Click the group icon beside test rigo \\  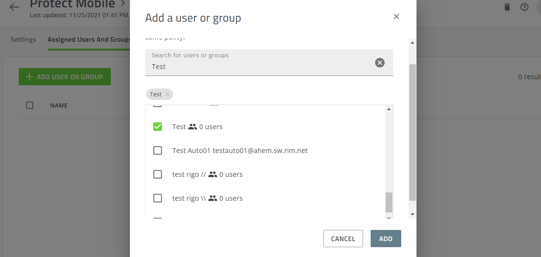click(213, 198)
